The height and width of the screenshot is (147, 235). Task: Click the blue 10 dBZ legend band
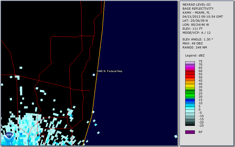[x=190, y=101]
